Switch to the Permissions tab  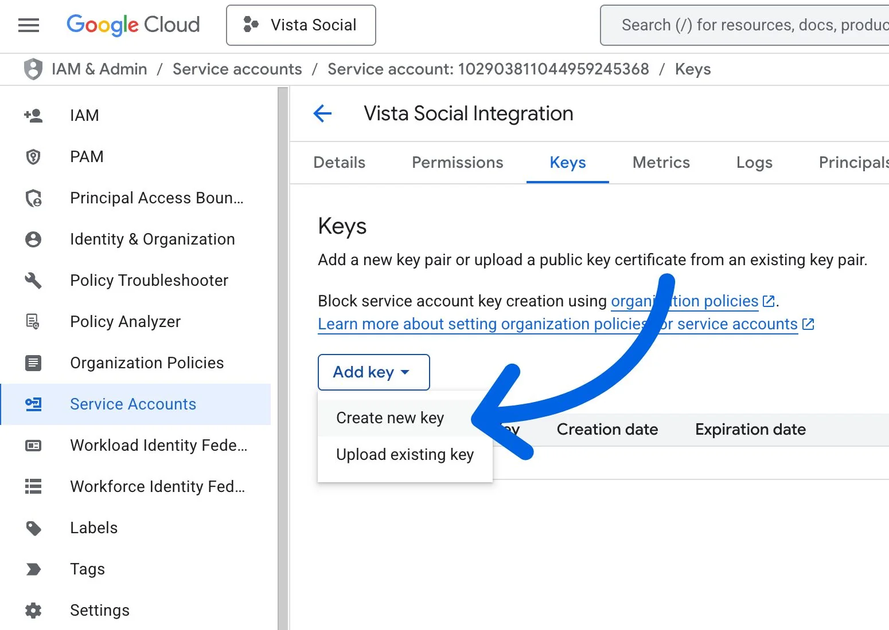(x=458, y=163)
